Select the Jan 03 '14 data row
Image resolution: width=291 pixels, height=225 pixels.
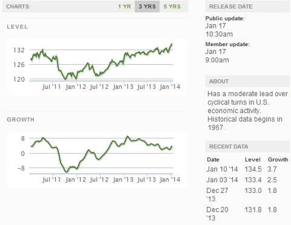pos(247,180)
